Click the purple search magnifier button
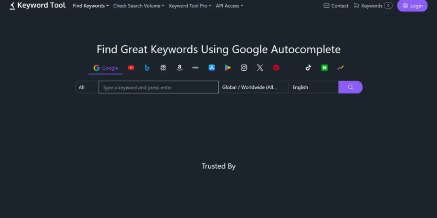The height and width of the screenshot is (218, 437). (x=350, y=87)
